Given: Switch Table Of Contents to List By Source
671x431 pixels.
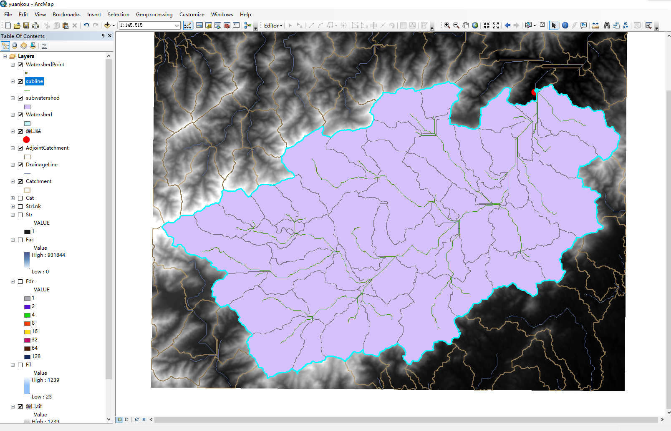Looking at the screenshot, I should point(15,46).
